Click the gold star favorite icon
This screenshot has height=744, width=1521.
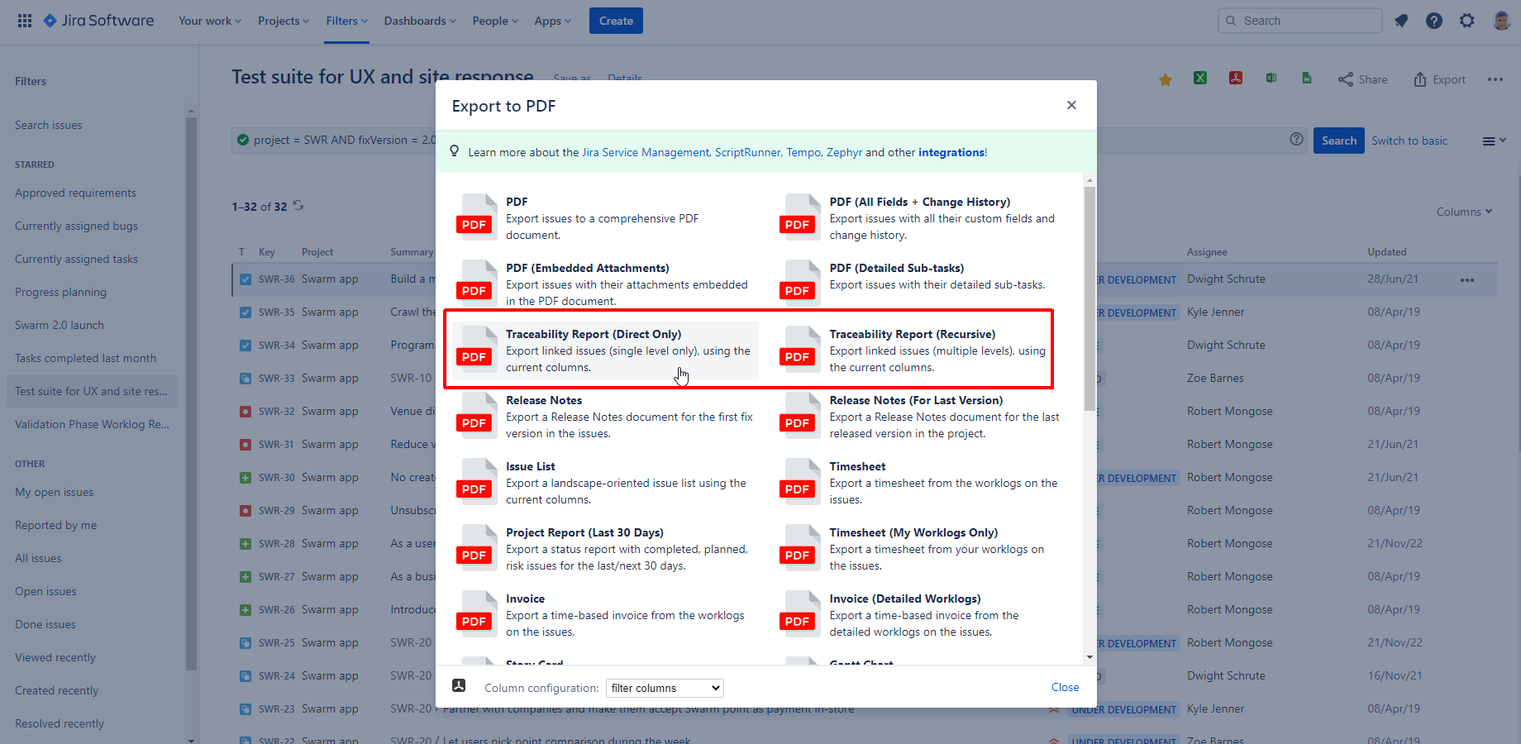coord(1166,79)
